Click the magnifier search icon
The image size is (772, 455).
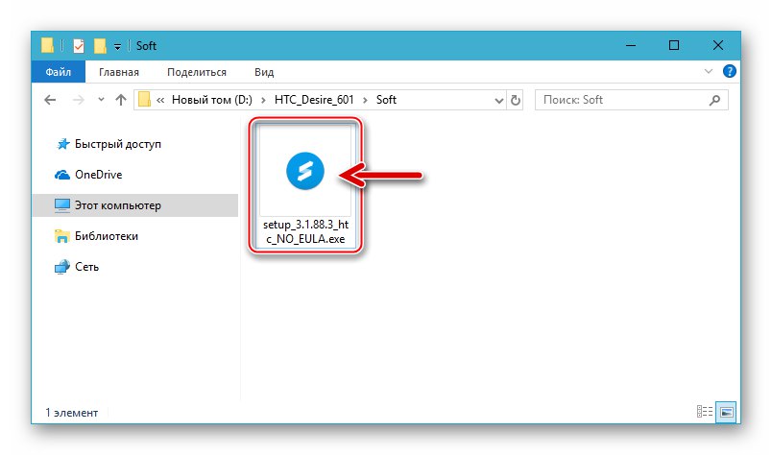[714, 100]
